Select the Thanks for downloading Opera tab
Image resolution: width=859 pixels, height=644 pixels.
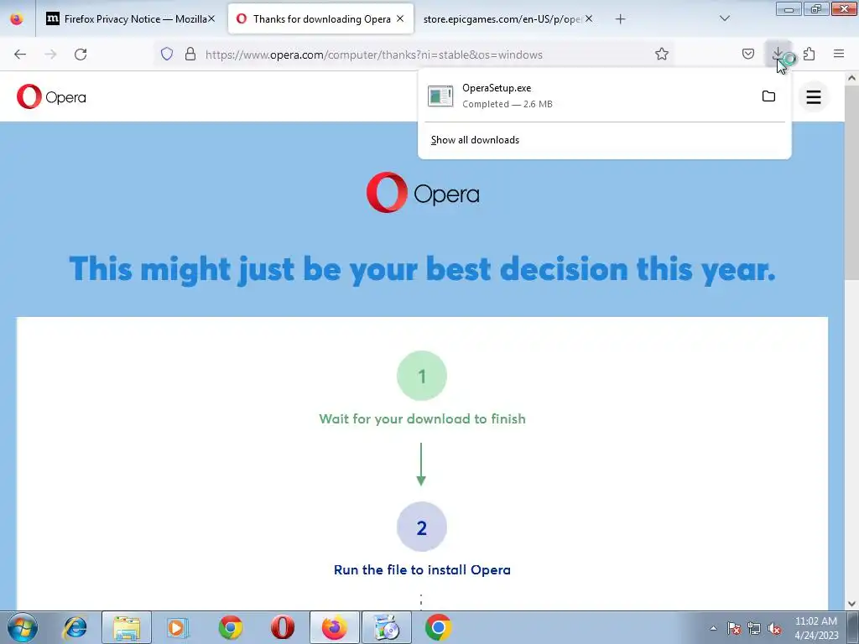coord(320,18)
